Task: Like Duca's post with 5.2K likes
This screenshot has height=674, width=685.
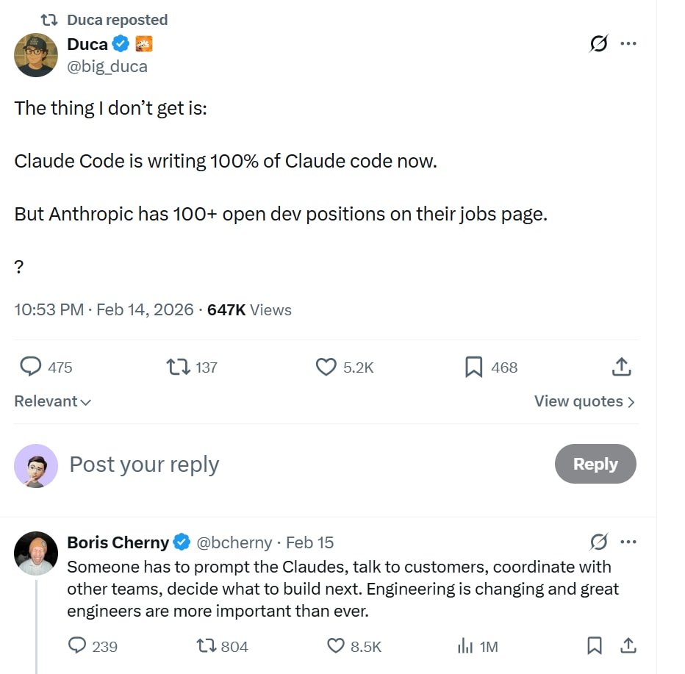Action: [326, 367]
